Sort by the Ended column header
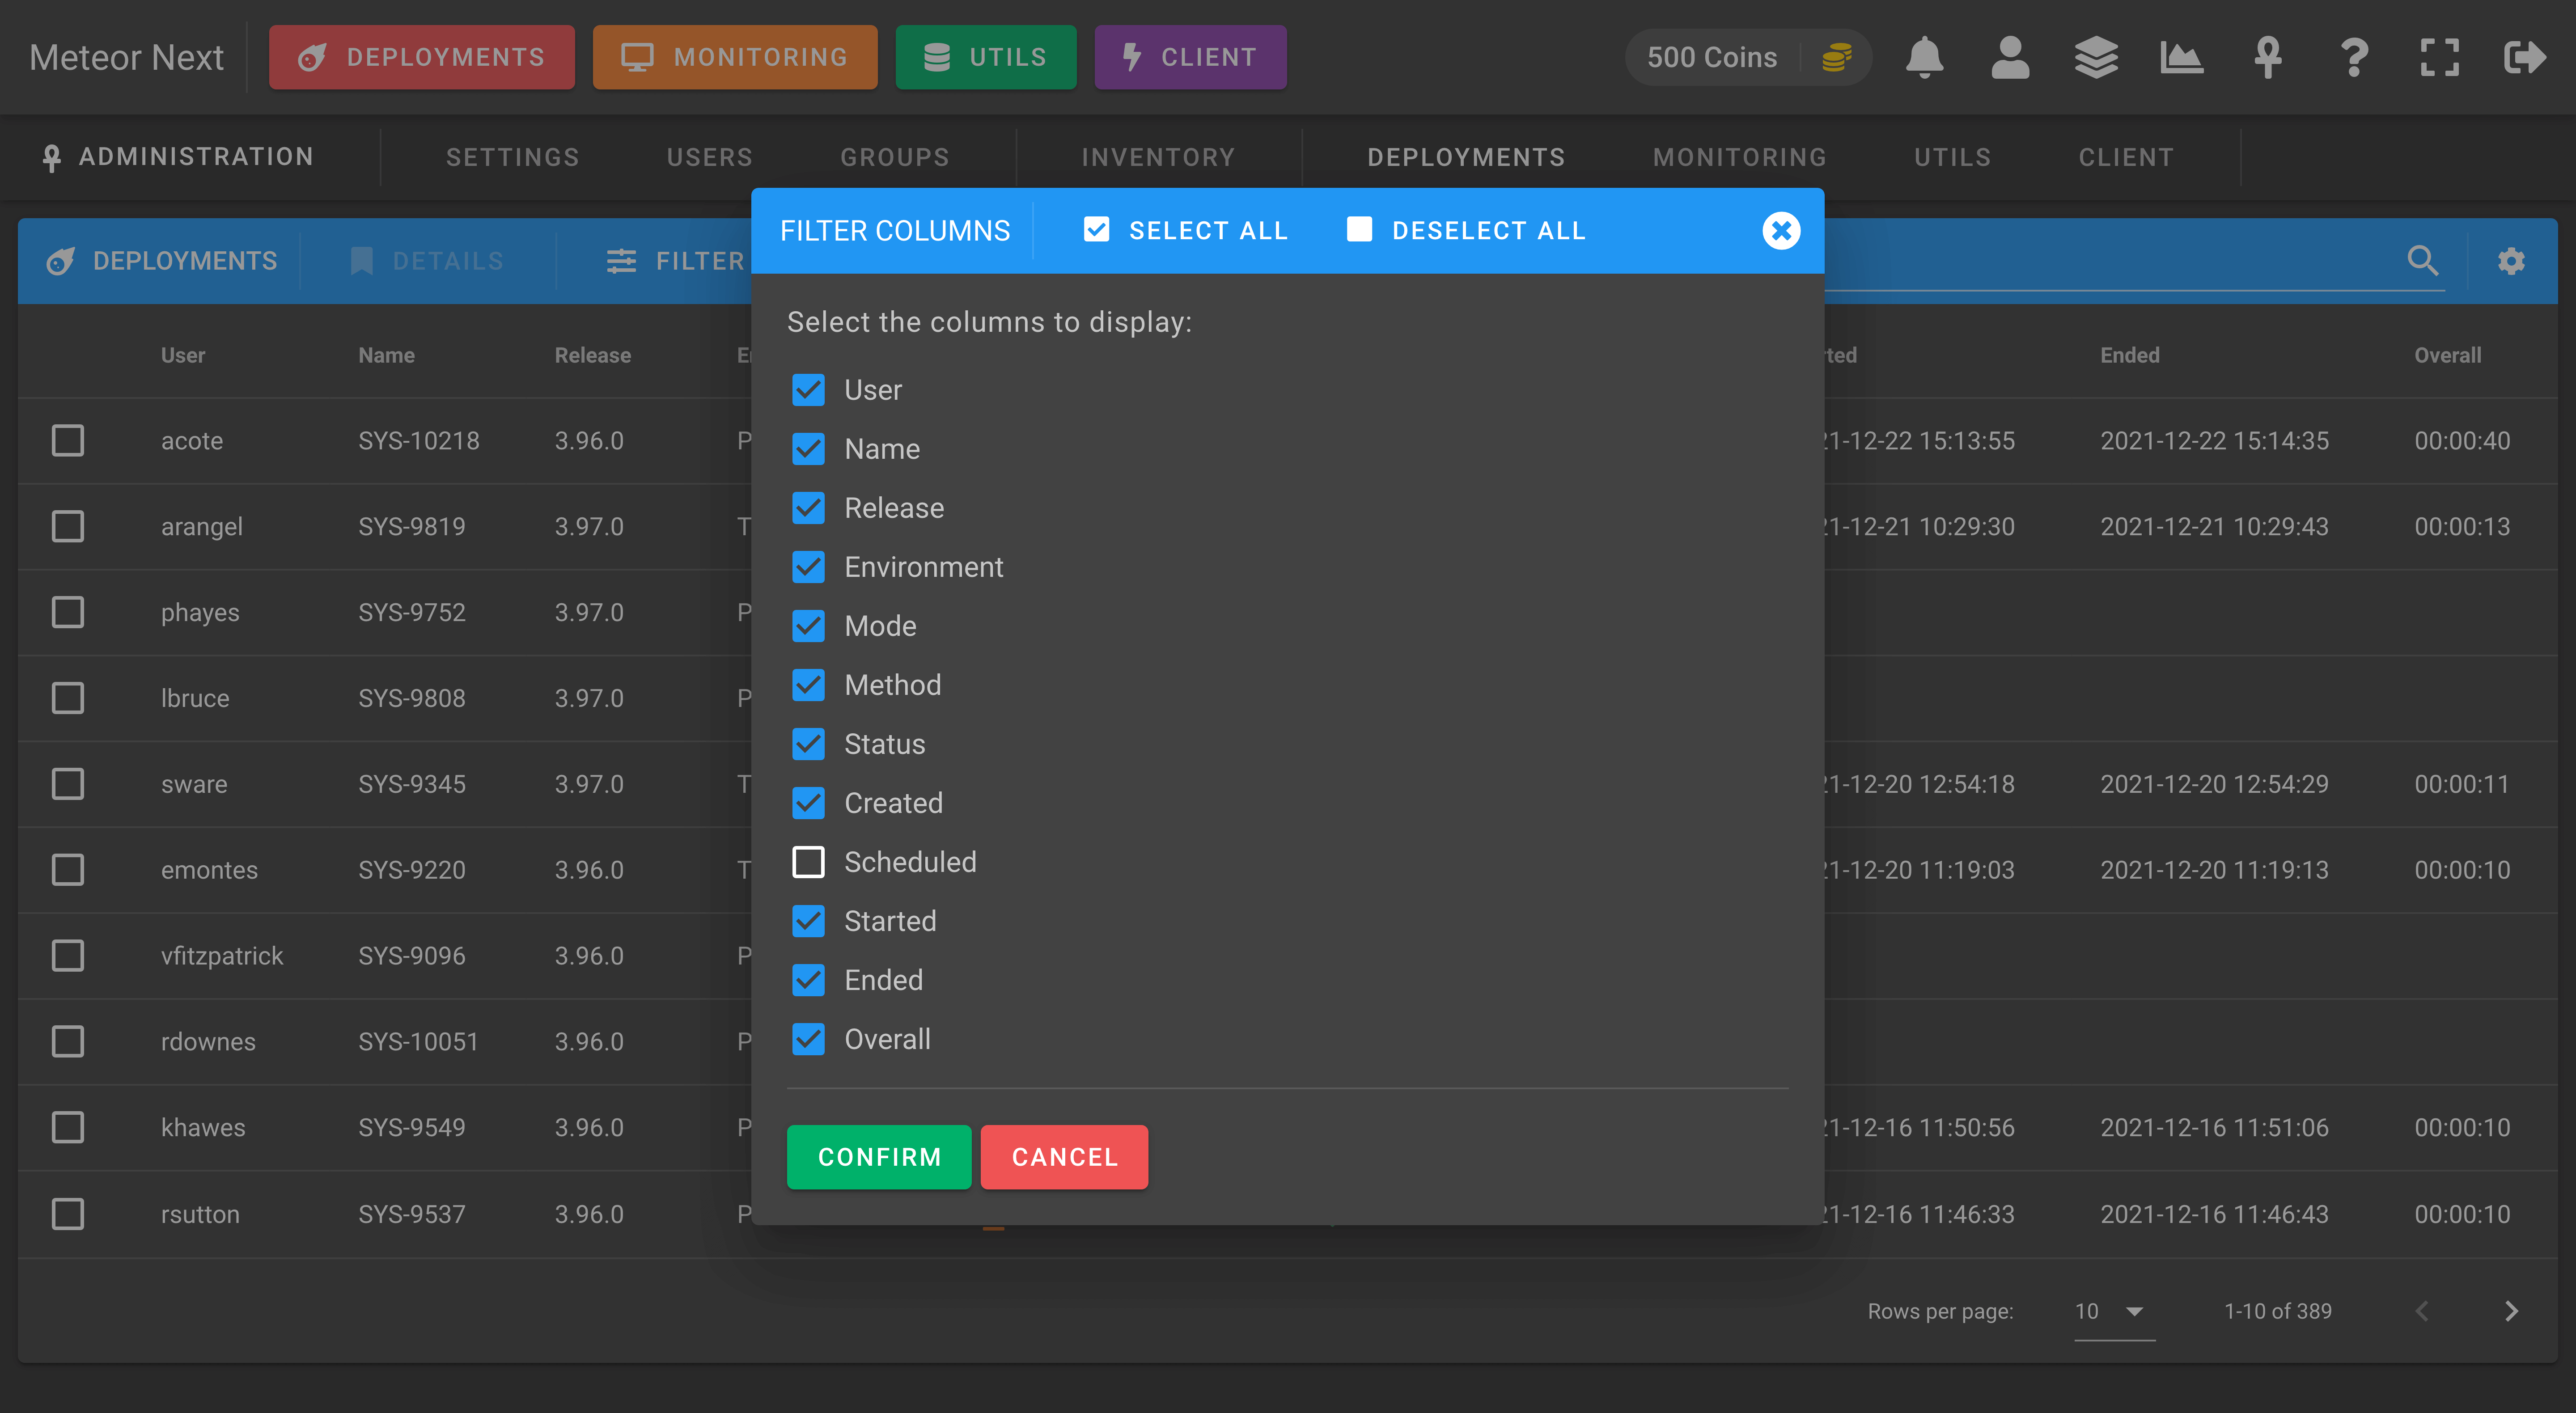Image resolution: width=2576 pixels, height=1413 pixels. click(x=2130, y=355)
